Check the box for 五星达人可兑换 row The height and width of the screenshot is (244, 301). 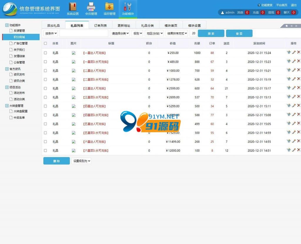point(45,124)
